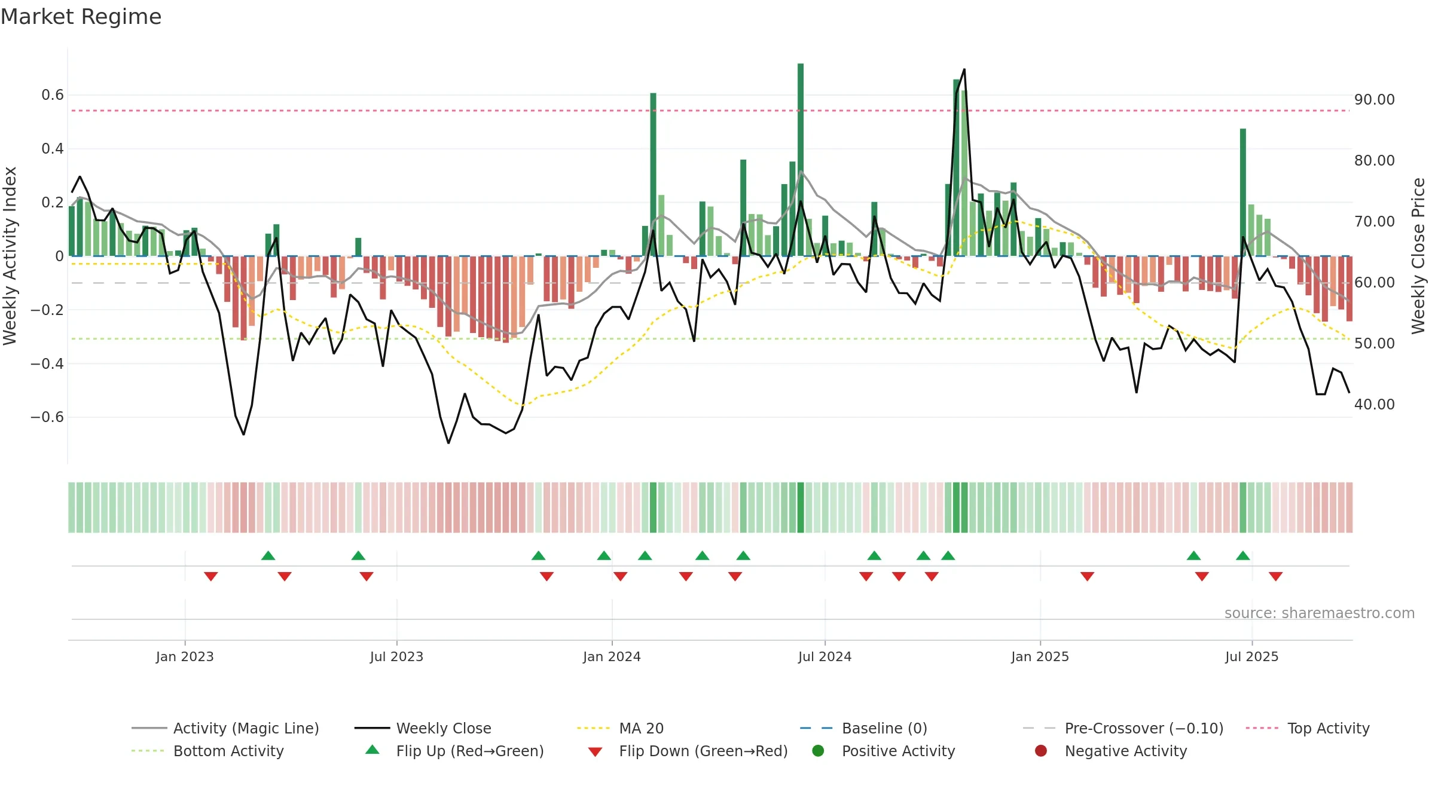Click the 90.00 price axis tick label
The image size is (1435, 807).
point(1374,99)
